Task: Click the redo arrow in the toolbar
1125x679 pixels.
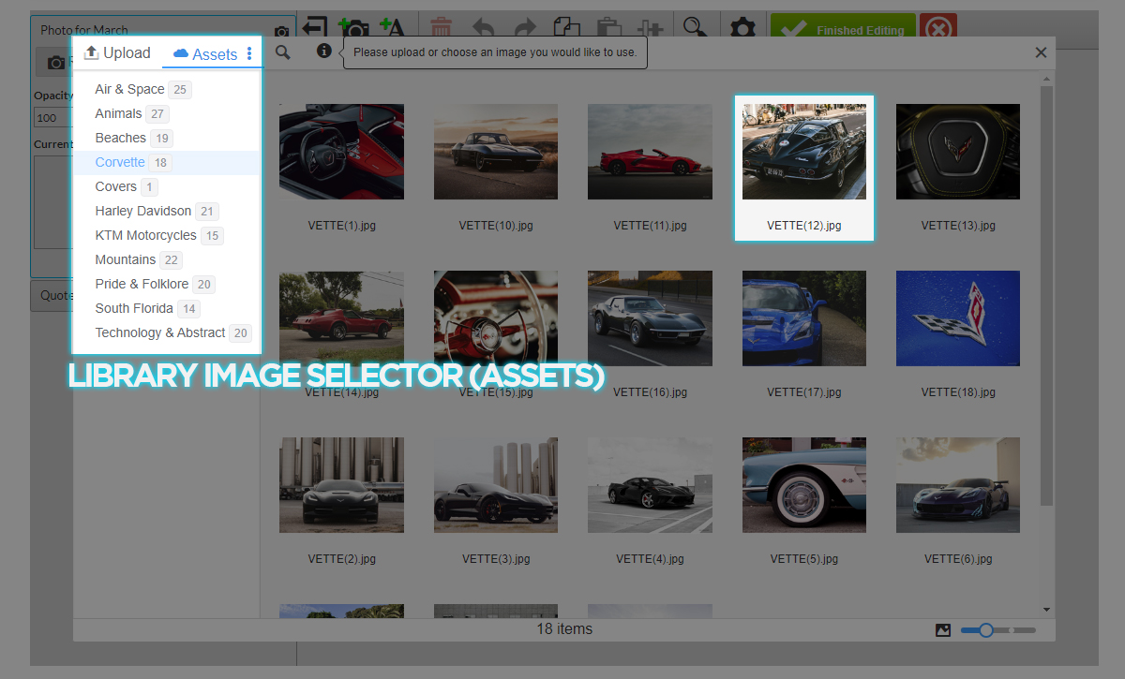Action: tap(525, 28)
